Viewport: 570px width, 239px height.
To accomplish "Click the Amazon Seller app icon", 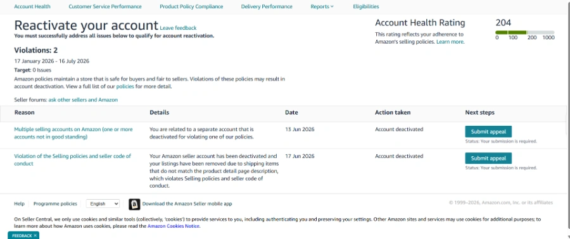I will pyautogui.click(x=134, y=205).
